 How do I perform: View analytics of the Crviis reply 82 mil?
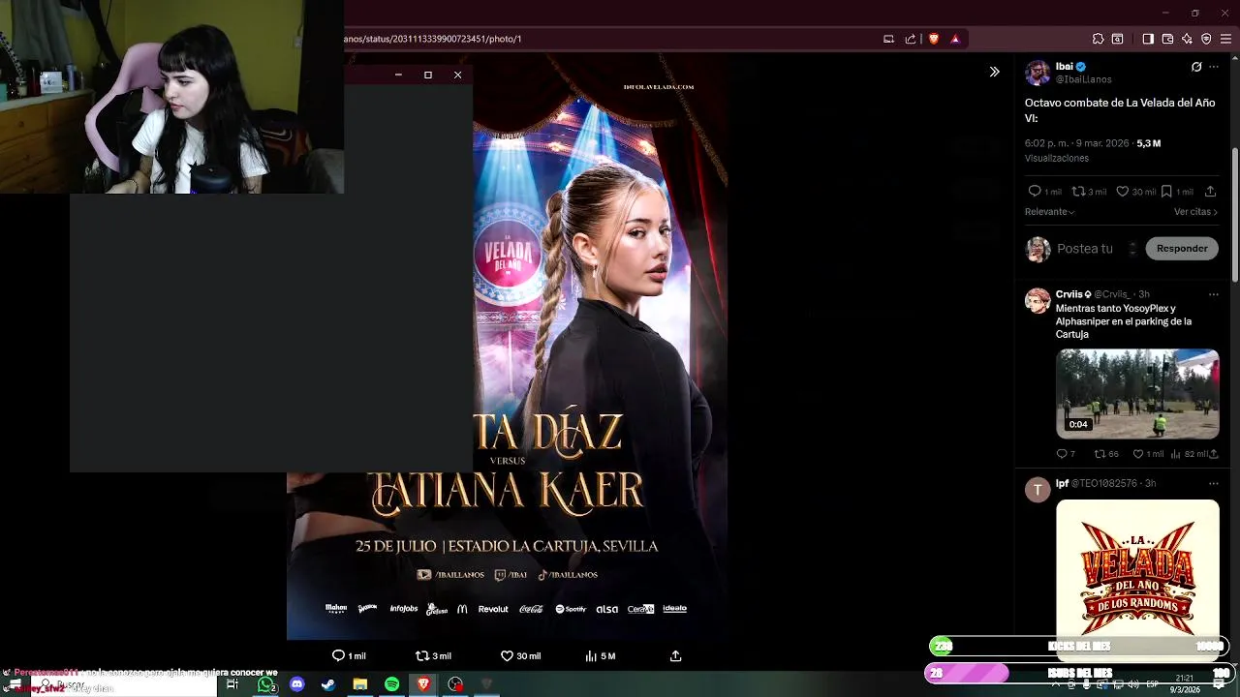[x=1176, y=454]
